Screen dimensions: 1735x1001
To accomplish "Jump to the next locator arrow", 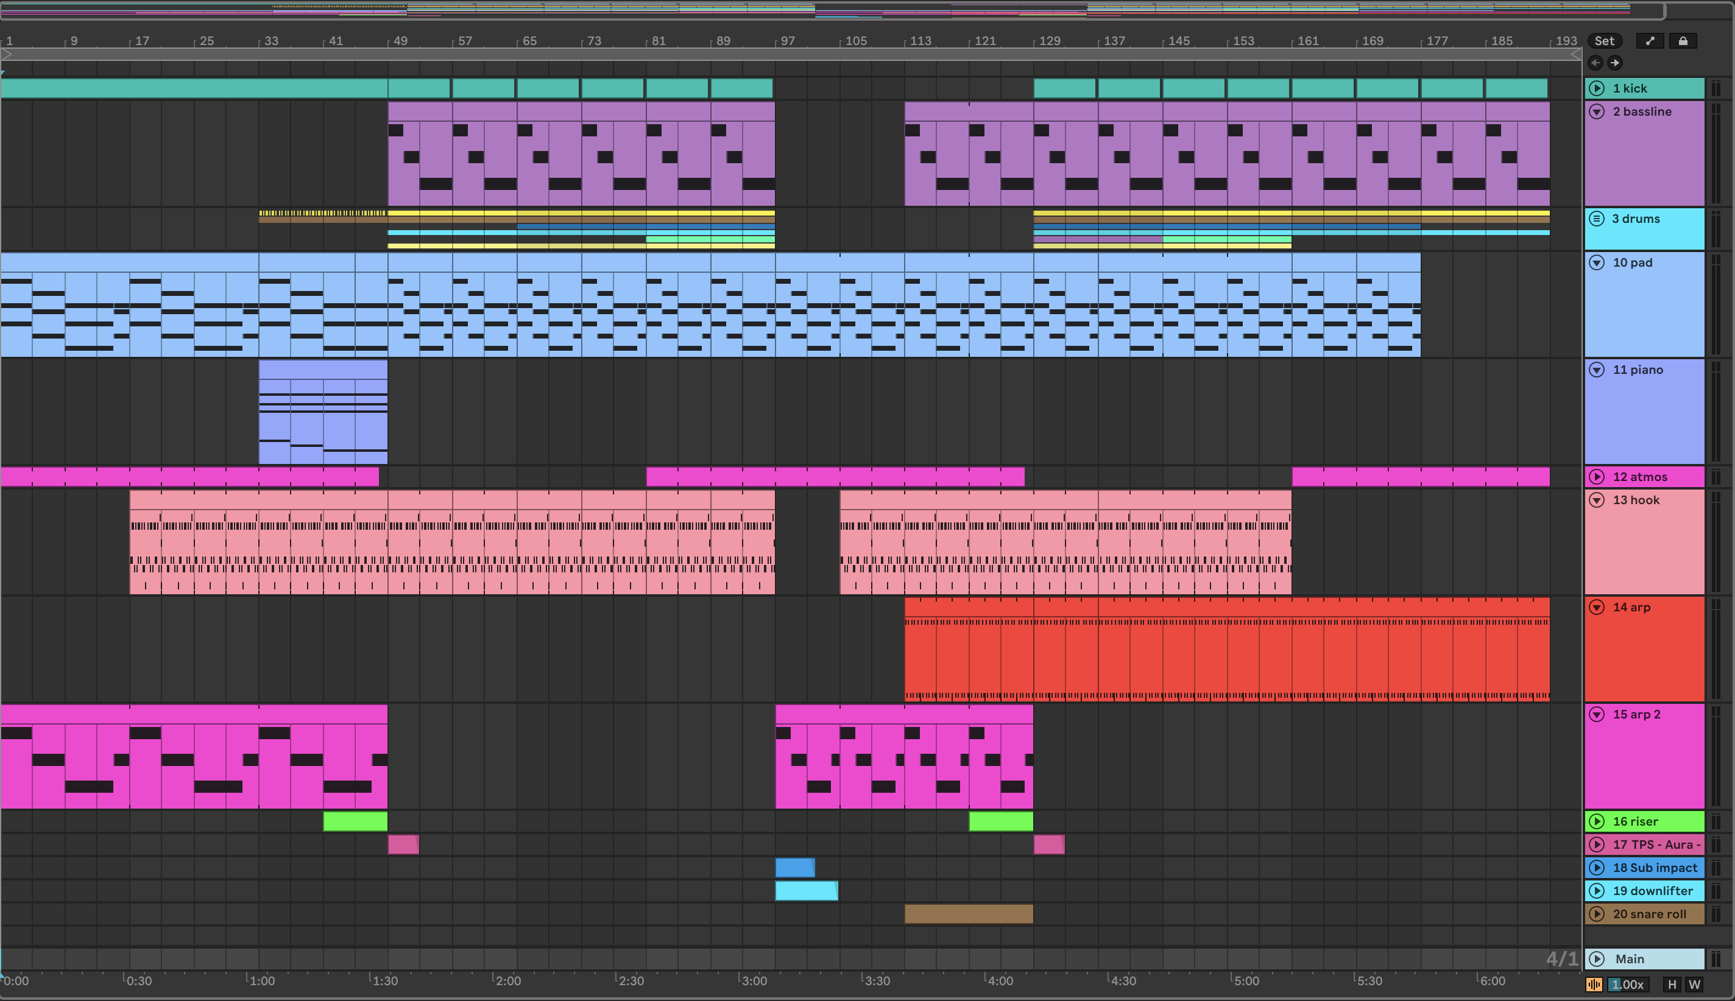I will (1614, 63).
